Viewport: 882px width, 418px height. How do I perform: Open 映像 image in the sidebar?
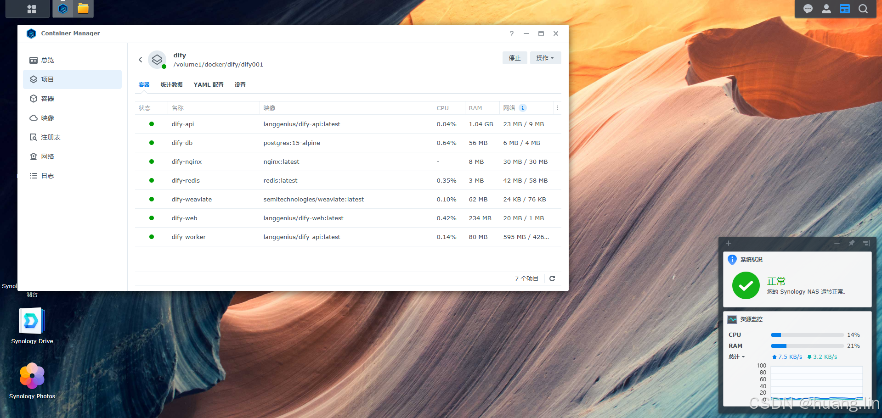(x=72, y=118)
